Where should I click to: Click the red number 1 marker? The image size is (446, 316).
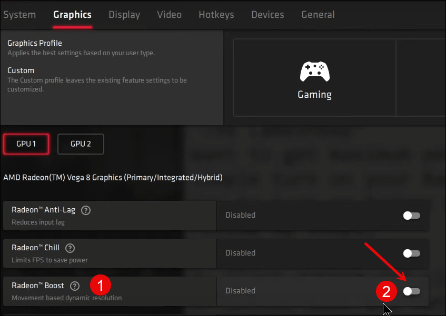point(100,286)
